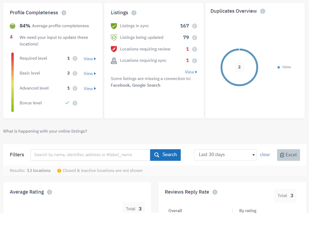Viewport: 309px width, 225px height.
Task: Click the Locations requiring review icon
Action: pos(114,49)
